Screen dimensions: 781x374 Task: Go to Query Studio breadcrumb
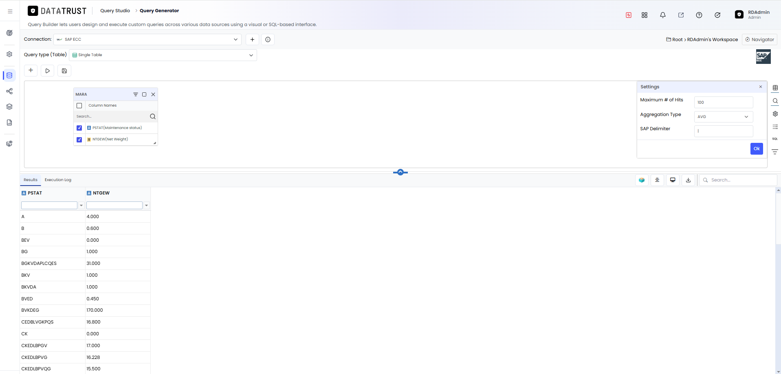click(115, 11)
